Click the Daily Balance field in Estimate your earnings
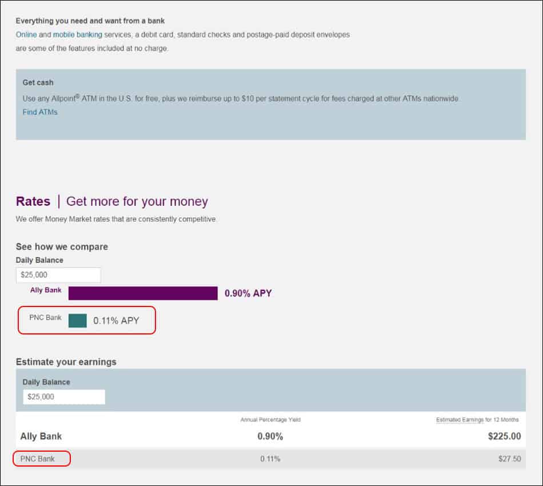This screenshot has height=486, width=543. [64, 397]
